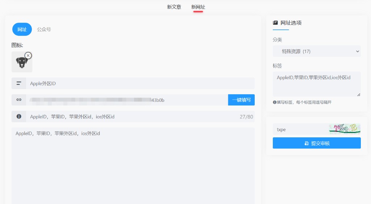Click the 图标: label
The width and height of the screenshot is (371, 204).
click(x=17, y=45)
